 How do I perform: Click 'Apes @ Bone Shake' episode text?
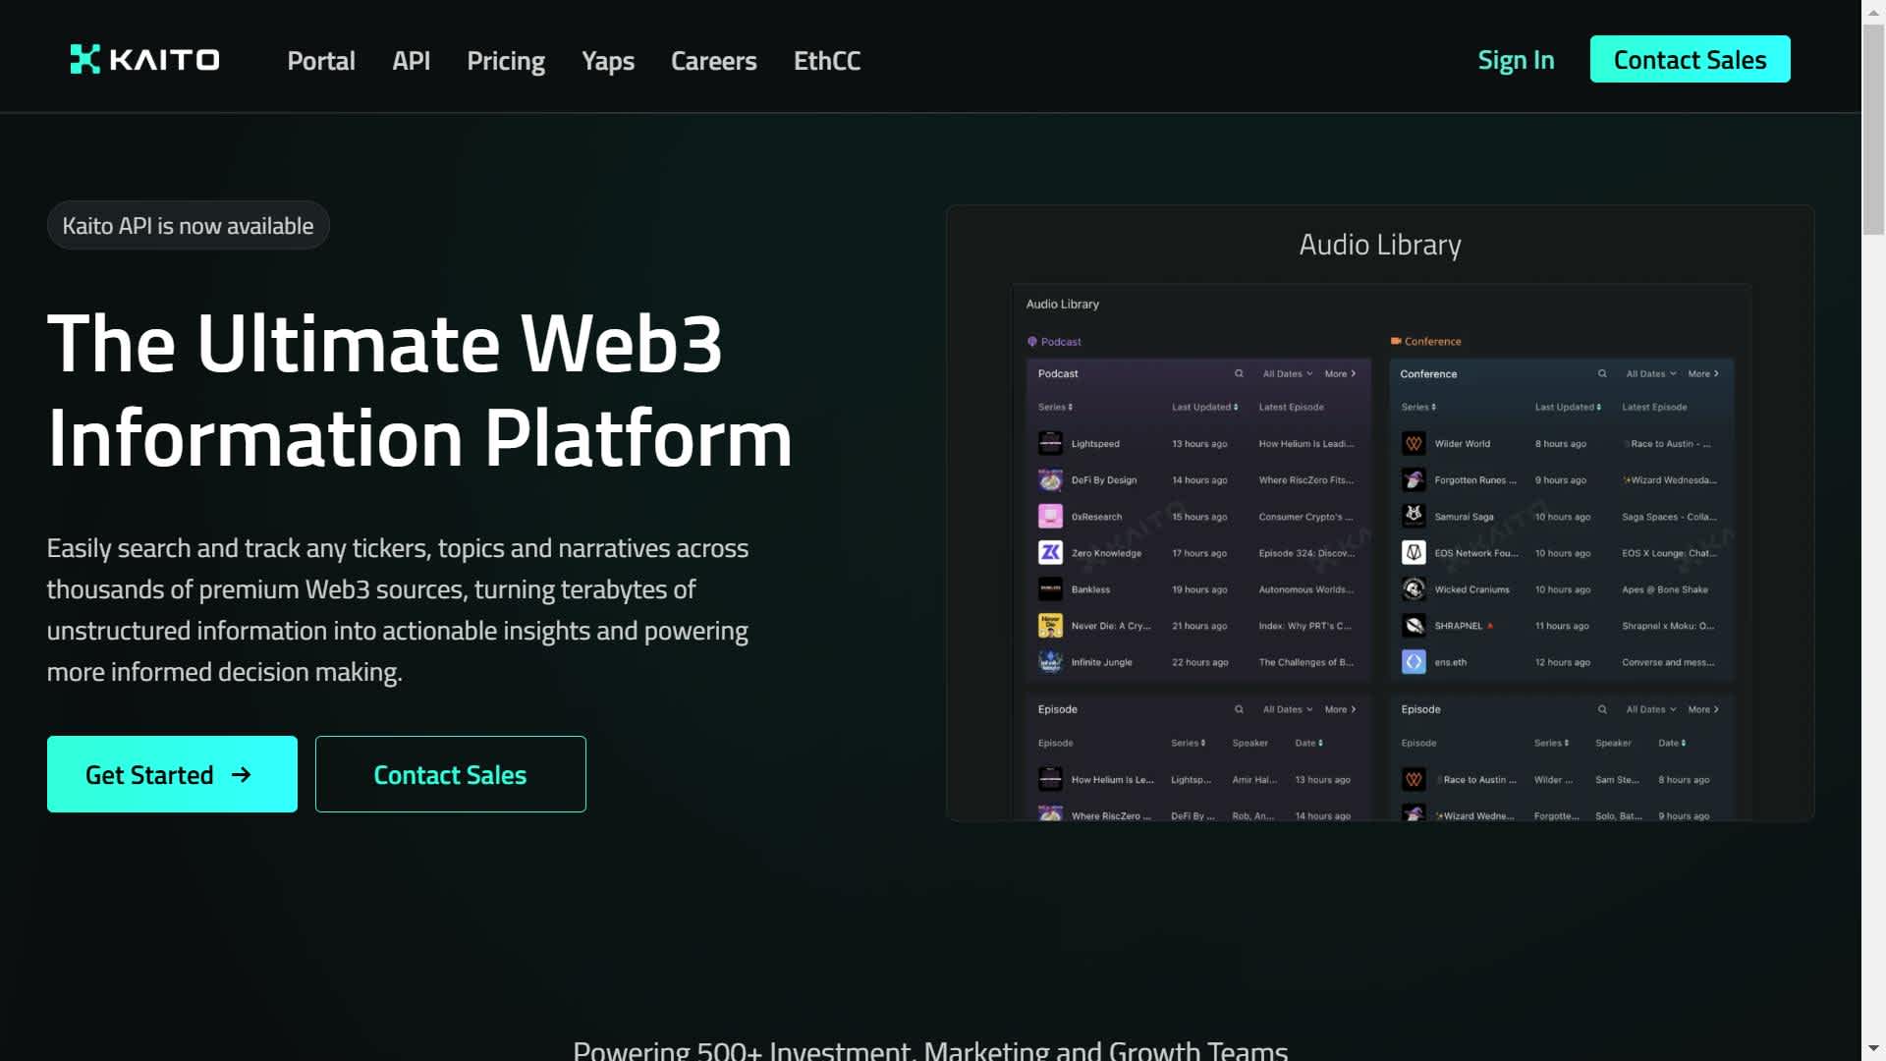coord(1665,589)
